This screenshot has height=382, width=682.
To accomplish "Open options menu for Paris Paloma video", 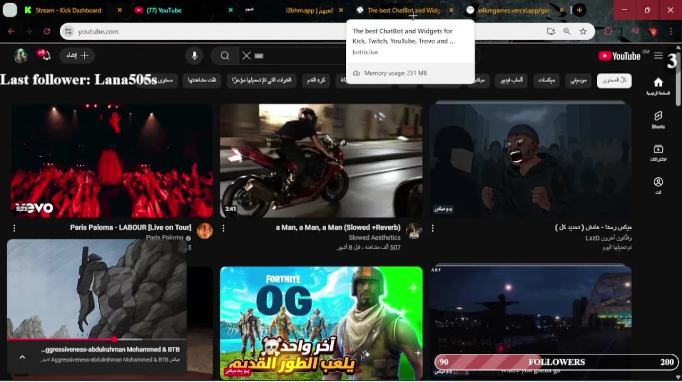I will point(14,228).
